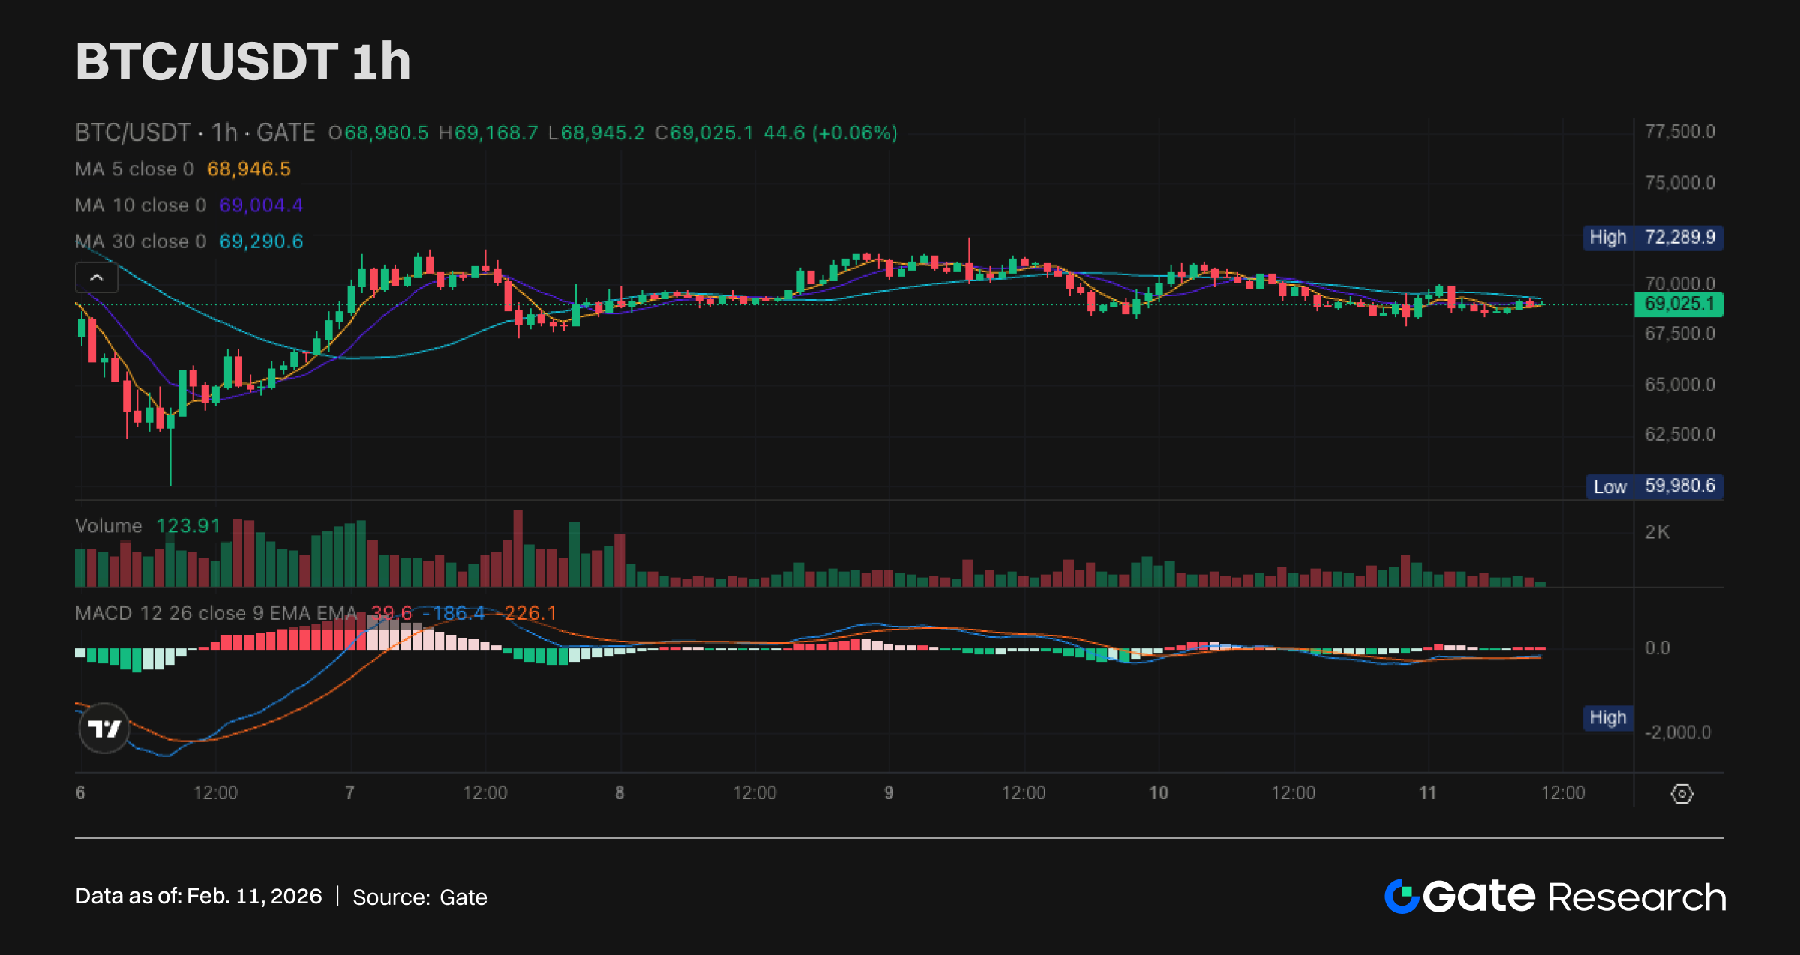Click date marker 9 on time axis

889,792
